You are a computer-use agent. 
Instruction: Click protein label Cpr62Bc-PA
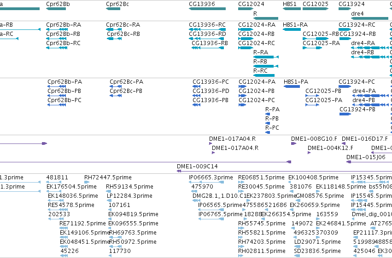click(x=127, y=82)
